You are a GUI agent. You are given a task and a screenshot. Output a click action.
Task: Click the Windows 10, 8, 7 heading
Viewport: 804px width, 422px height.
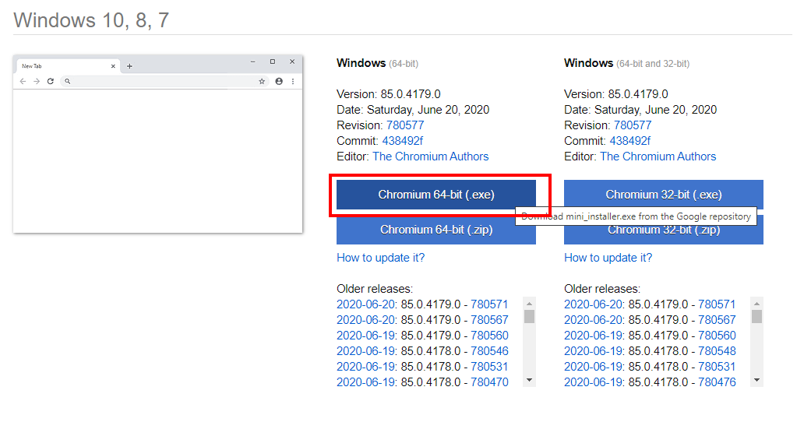click(x=91, y=20)
